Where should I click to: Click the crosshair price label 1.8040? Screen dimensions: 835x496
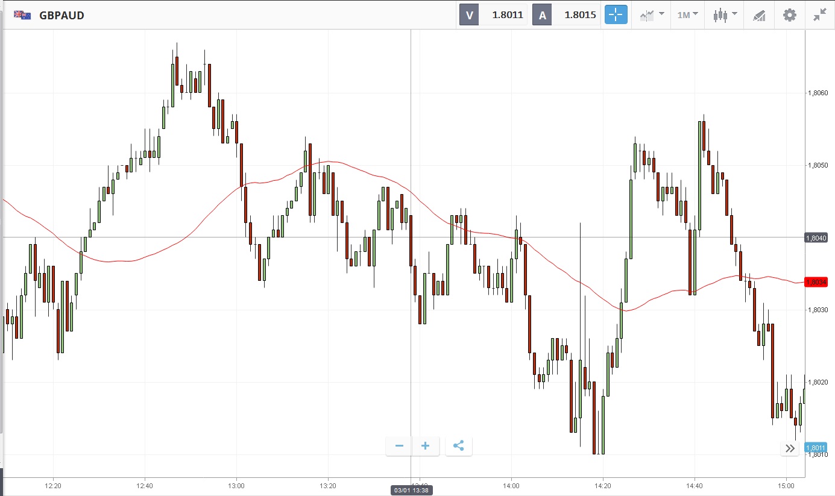point(815,238)
